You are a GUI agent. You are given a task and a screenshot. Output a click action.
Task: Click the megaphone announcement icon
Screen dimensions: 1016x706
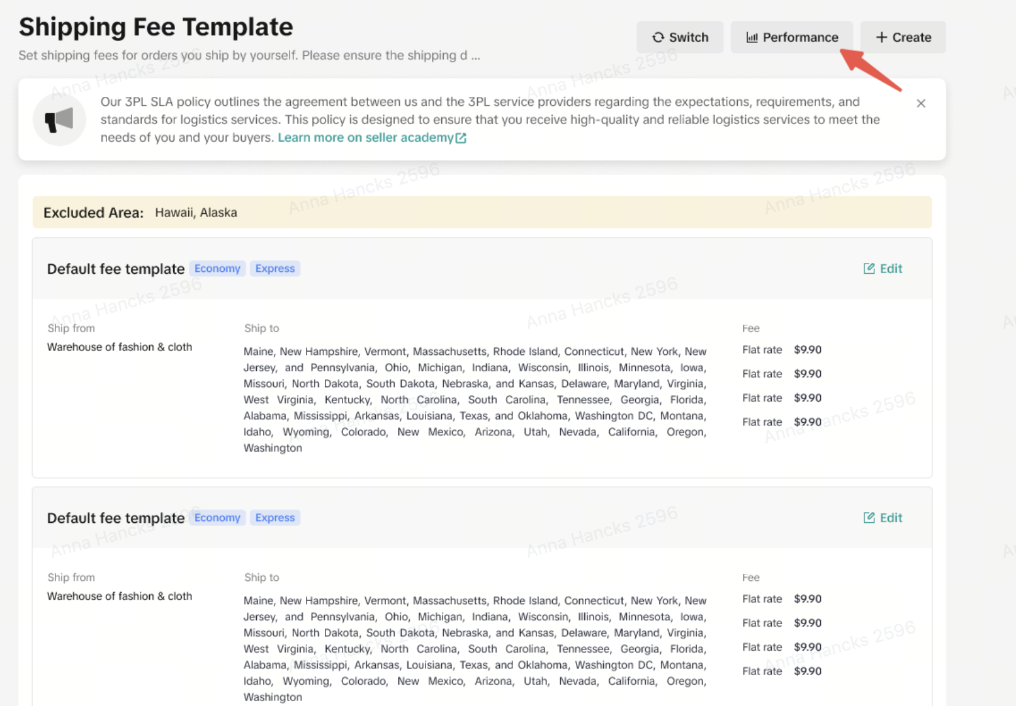(59, 120)
